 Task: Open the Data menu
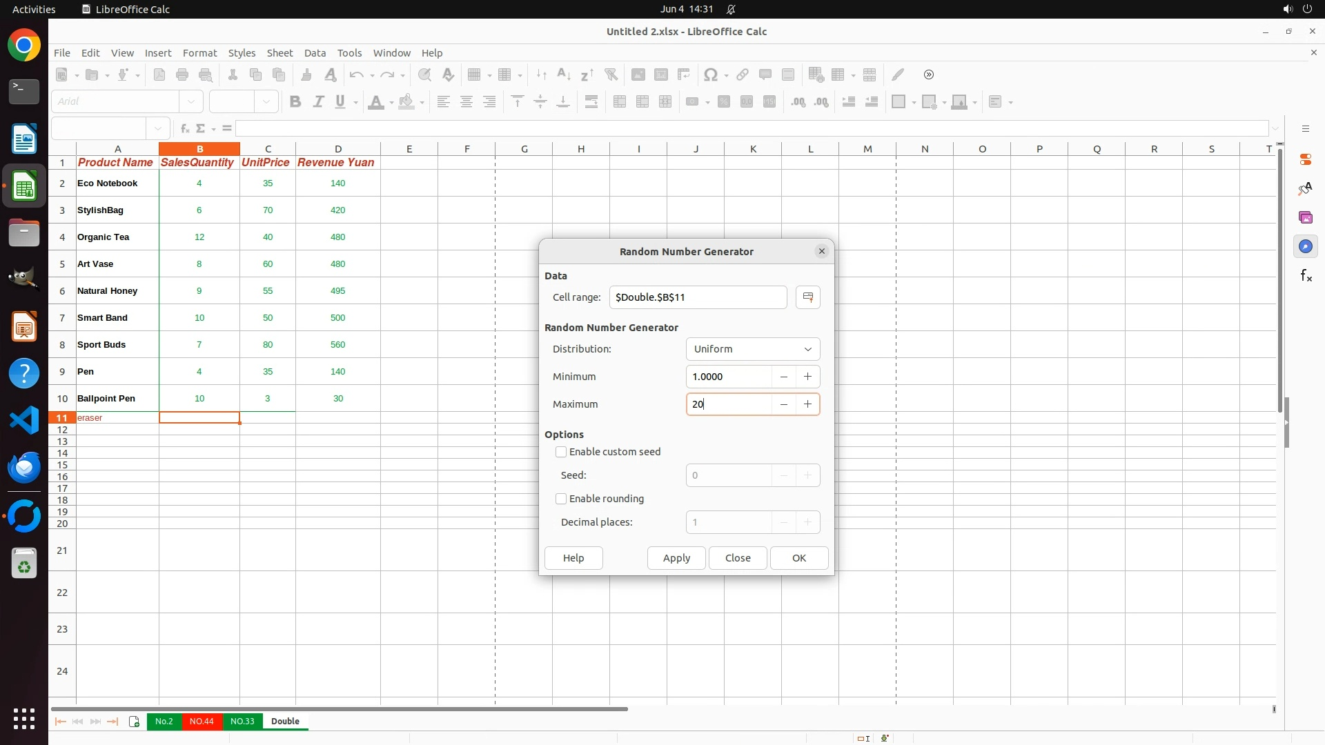pos(315,53)
